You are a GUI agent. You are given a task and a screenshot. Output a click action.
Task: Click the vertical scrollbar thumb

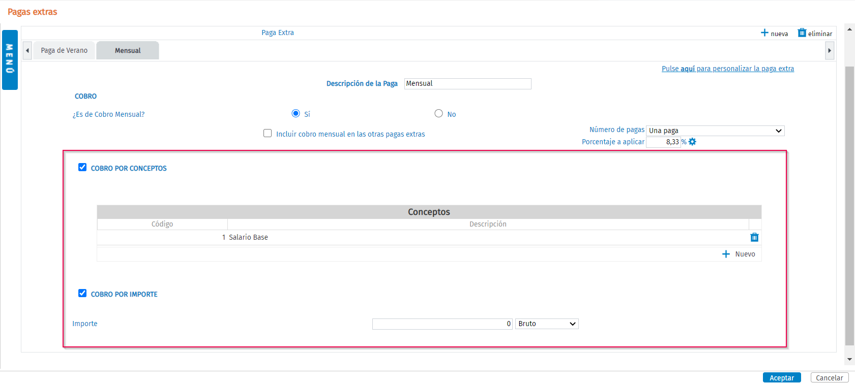point(849,206)
